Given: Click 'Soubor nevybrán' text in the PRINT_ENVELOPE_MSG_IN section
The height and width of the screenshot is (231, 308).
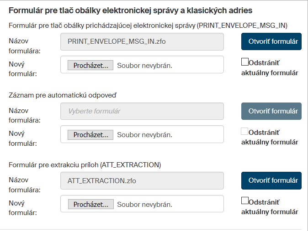Looking at the screenshot, I should [x=144, y=65].
